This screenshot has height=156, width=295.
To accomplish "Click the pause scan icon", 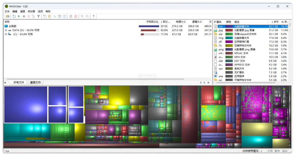I will click(x=24, y=16).
